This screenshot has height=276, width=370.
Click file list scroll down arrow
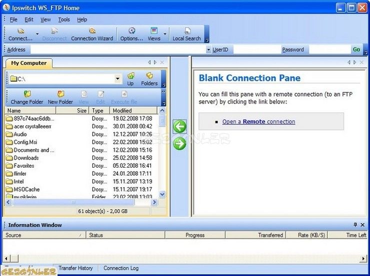point(162,195)
